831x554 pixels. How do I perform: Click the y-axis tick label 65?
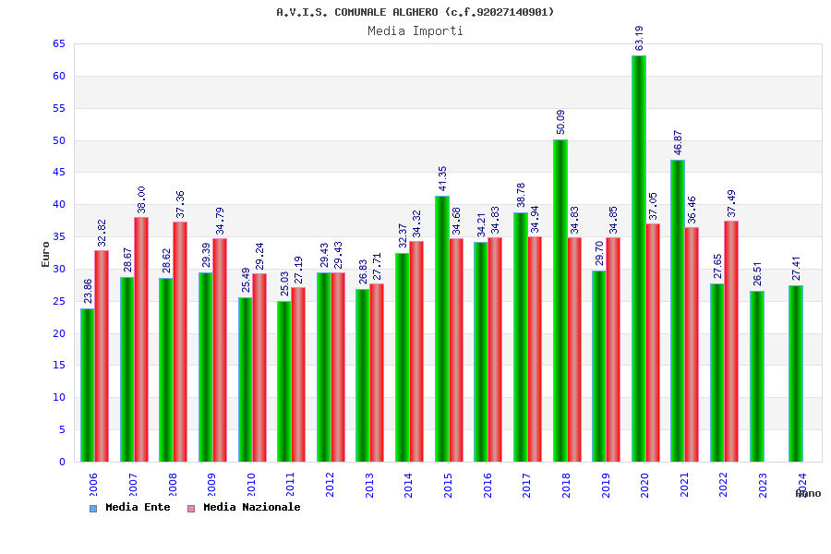pos(59,44)
